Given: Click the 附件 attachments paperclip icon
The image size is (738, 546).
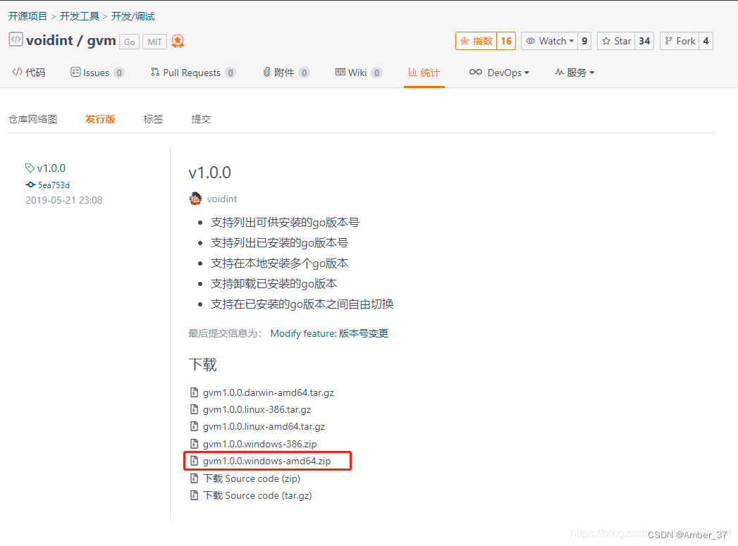Looking at the screenshot, I should [266, 72].
